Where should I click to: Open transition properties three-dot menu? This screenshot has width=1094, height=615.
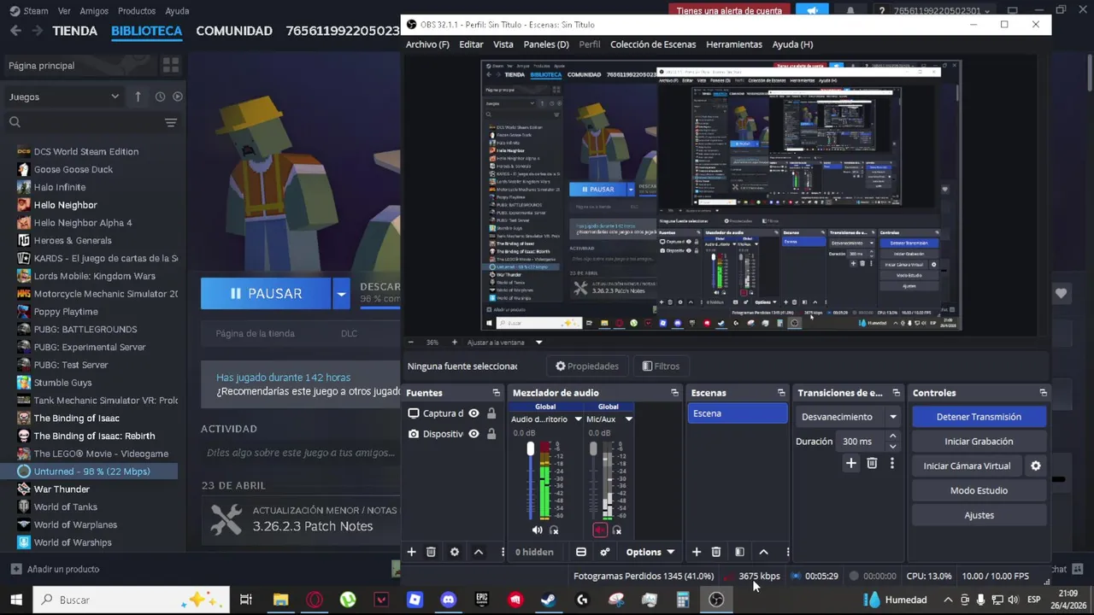[892, 463]
